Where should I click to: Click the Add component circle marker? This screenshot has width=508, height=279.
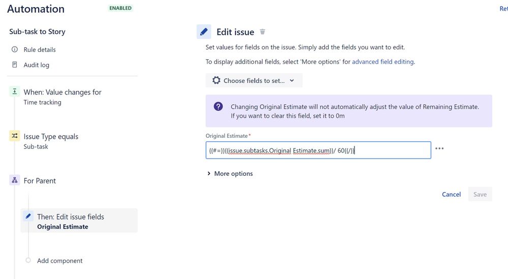(28, 260)
